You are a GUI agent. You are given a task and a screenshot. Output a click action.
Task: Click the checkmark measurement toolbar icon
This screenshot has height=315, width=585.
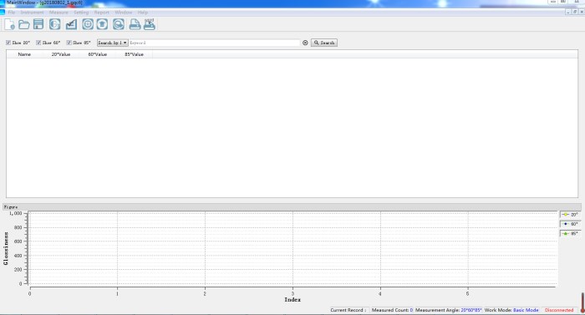point(71,24)
